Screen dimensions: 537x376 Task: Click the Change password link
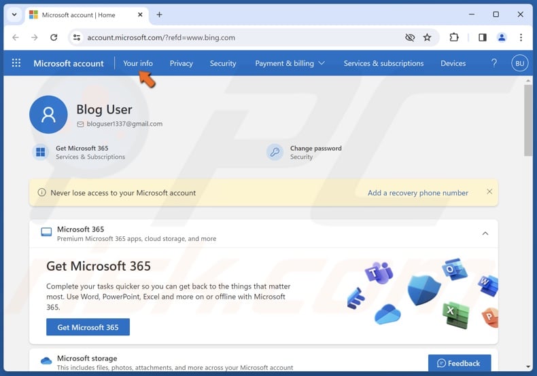(x=316, y=149)
